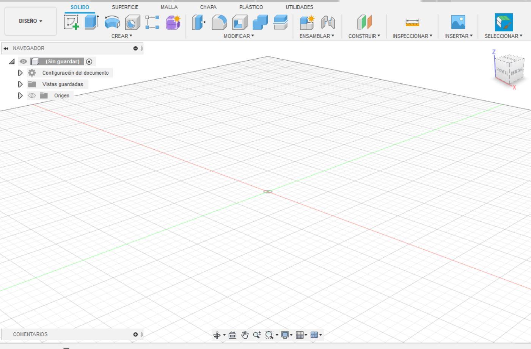531x349 pixels.
Task: Activate the Zoom tool
Action: tap(257, 335)
